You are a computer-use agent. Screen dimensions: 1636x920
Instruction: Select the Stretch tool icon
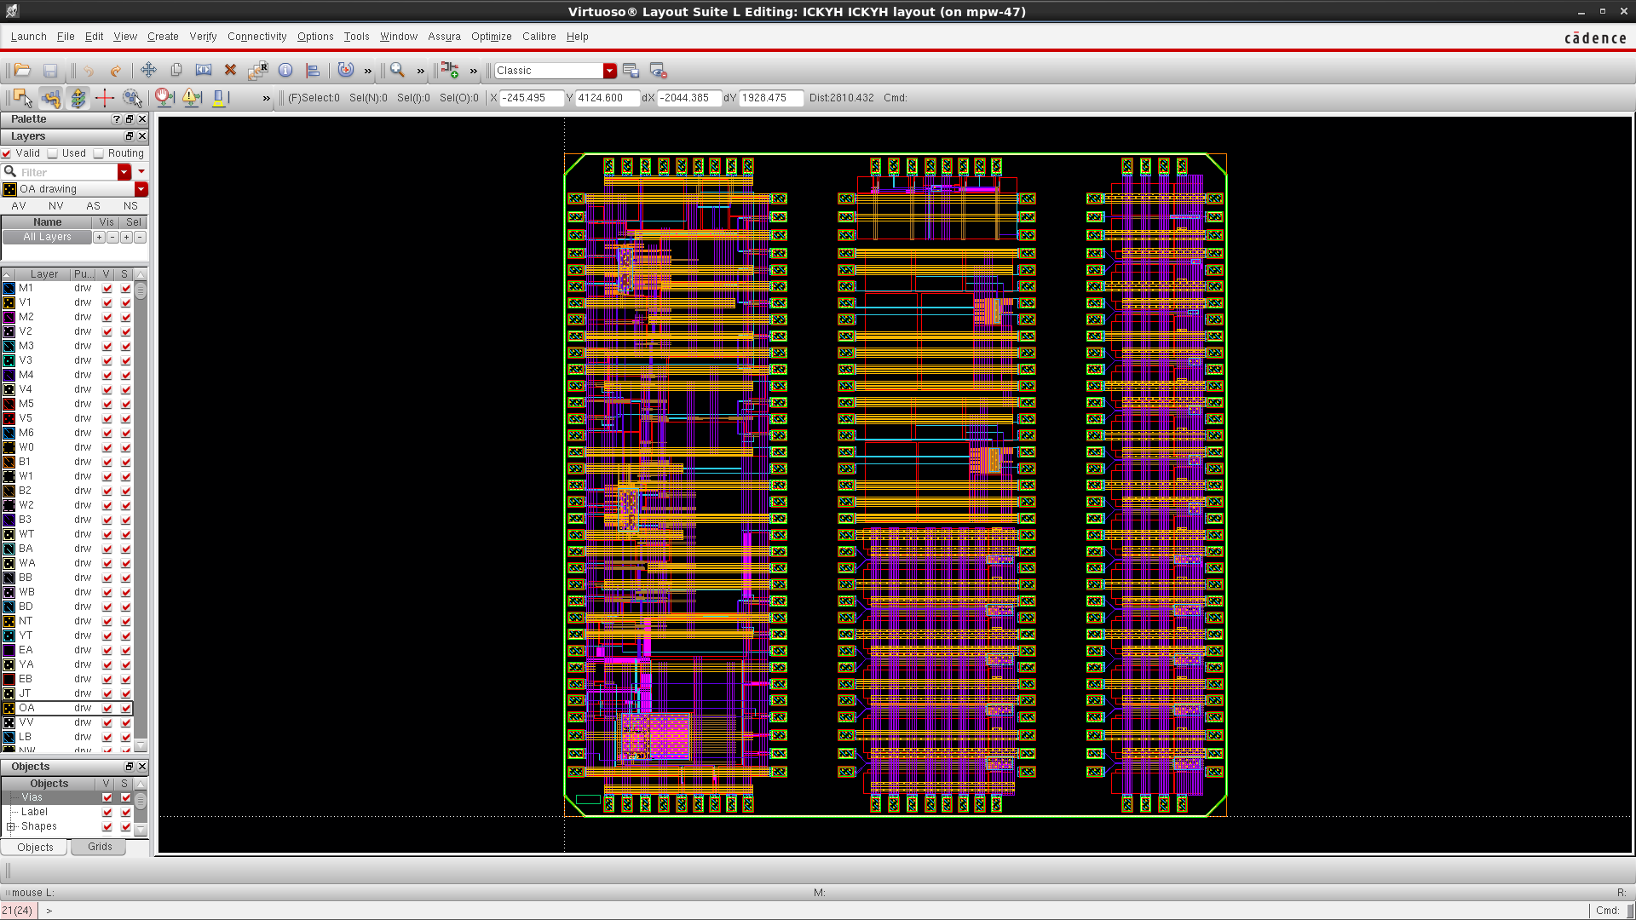(x=204, y=71)
